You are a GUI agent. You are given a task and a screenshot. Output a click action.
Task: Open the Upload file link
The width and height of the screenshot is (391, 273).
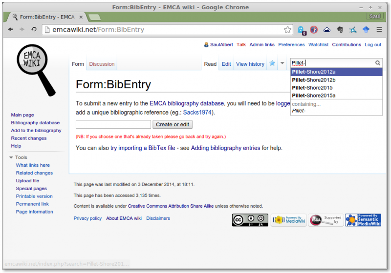[27, 180]
